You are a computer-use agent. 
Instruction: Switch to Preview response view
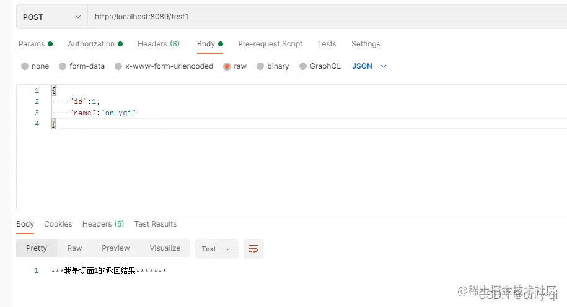pyautogui.click(x=116, y=248)
